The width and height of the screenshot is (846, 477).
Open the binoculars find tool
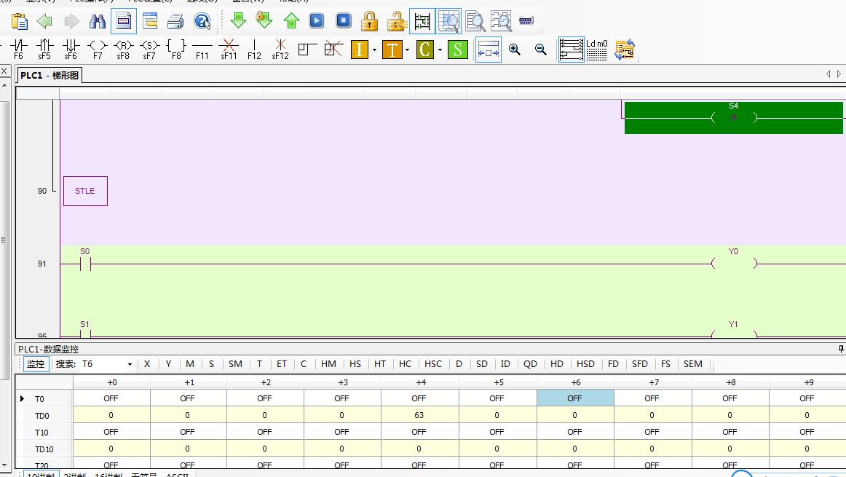point(97,20)
